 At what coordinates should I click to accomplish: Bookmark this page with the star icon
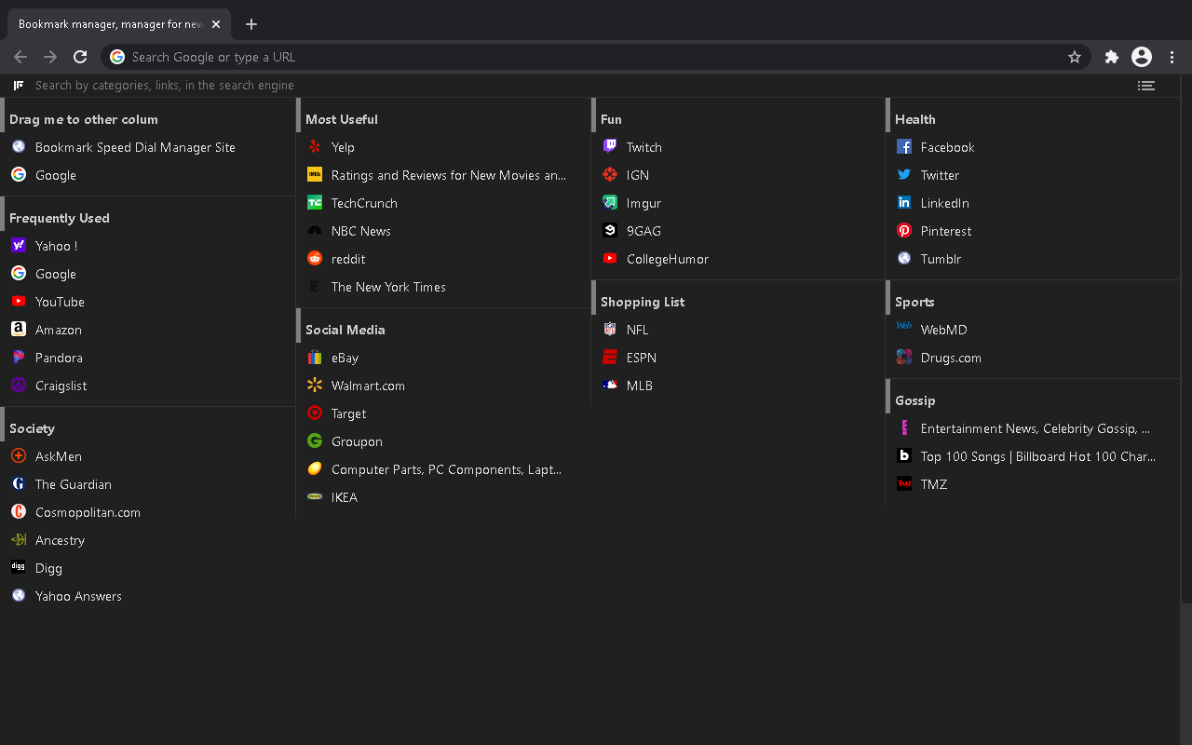coord(1075,57)
